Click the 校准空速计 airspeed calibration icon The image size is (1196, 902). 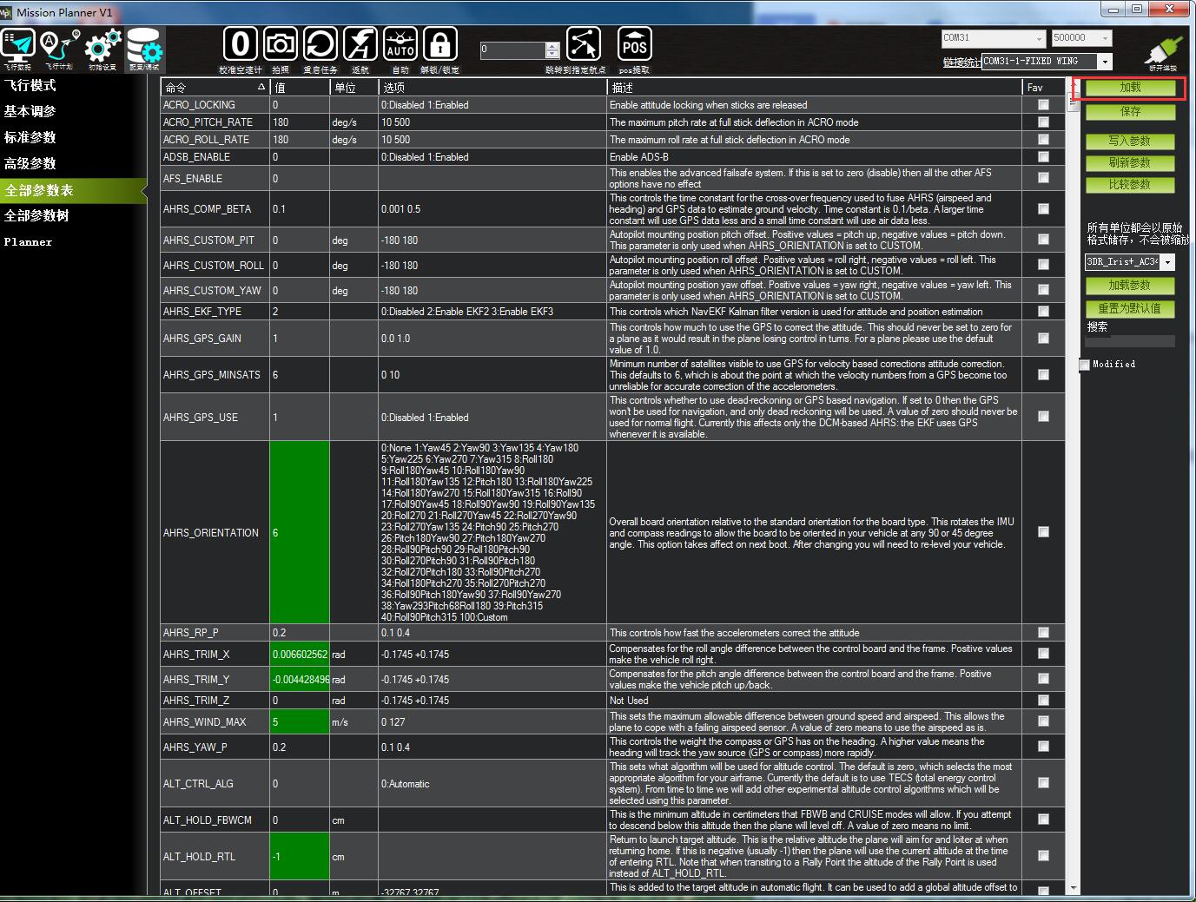(240, 43)
